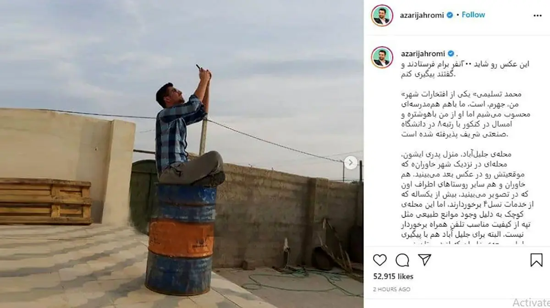Viewport: 550px width, 308px height.
Task: Open azarijahromi profile from header username
Action: coord(422,15)
